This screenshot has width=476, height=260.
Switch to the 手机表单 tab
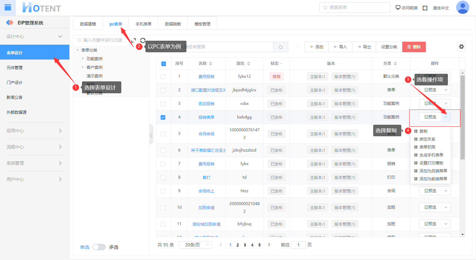coord(143,24)
